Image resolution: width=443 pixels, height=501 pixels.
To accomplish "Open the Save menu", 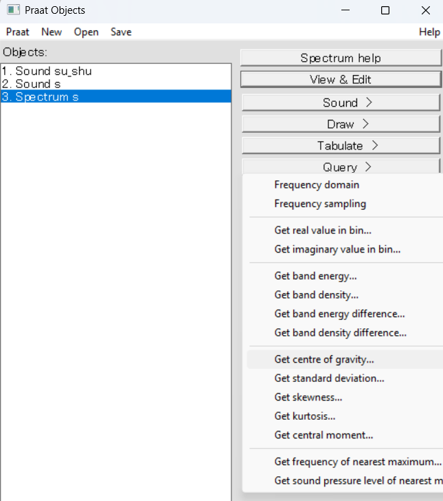I will click(x=121, y=32).
